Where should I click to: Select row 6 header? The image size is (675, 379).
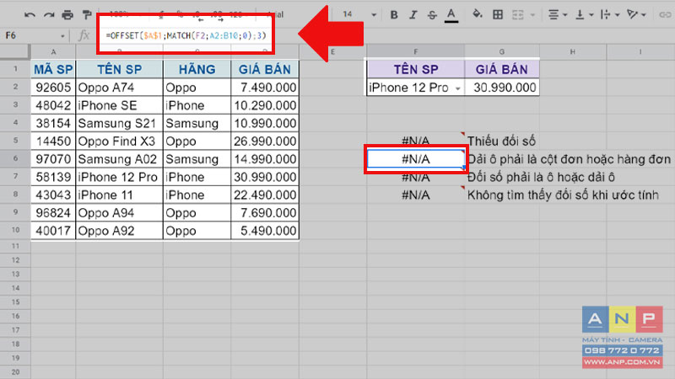click(x=15, y=158)
